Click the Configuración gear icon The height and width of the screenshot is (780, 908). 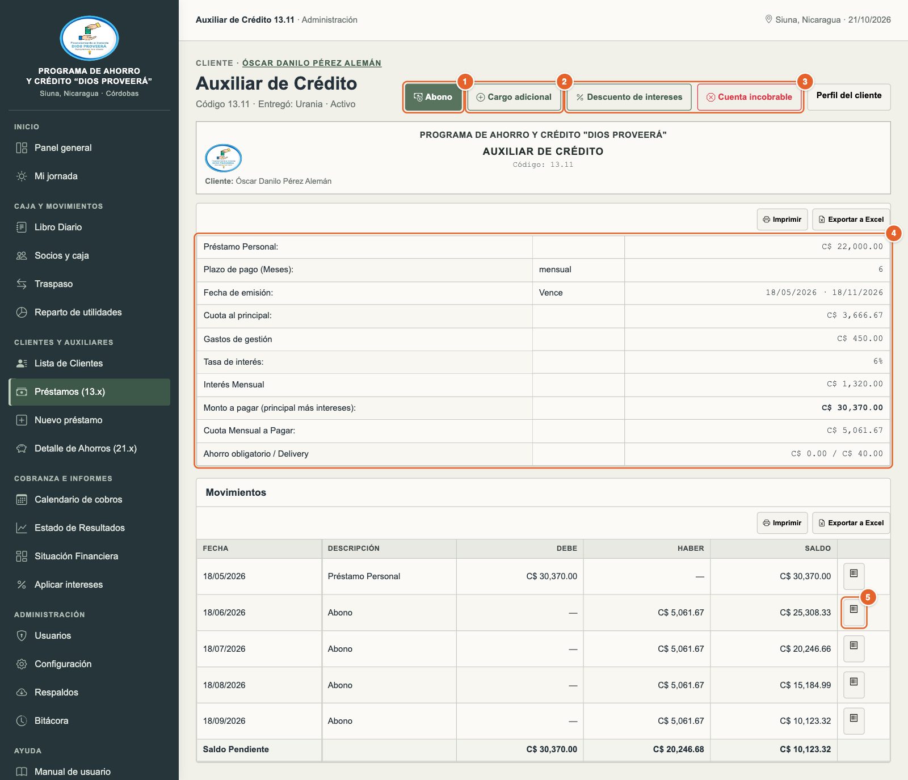point(22,664)
